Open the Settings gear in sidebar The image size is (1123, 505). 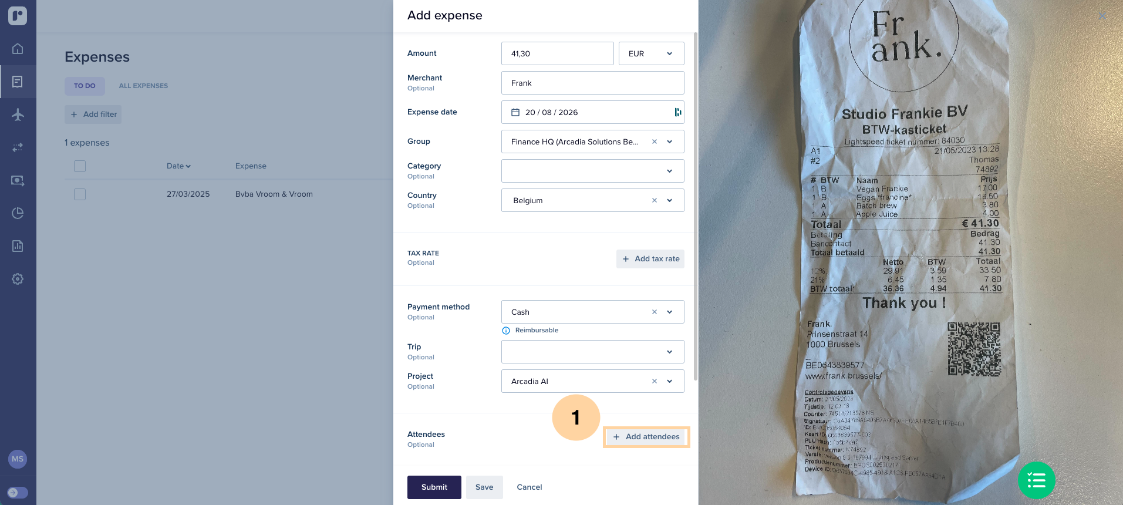pos(18,279)
